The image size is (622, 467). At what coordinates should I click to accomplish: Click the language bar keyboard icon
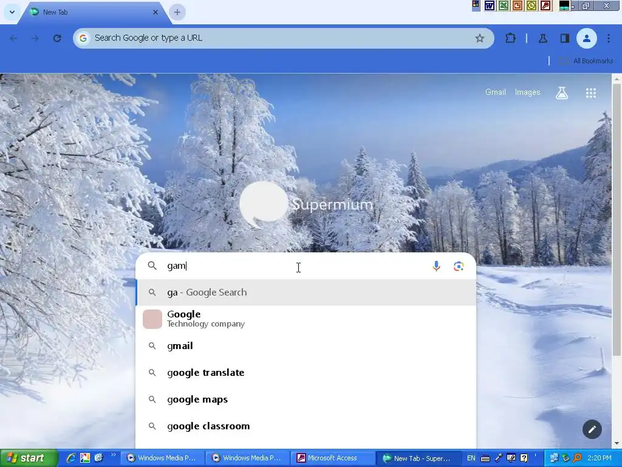[x=485, y=458]
